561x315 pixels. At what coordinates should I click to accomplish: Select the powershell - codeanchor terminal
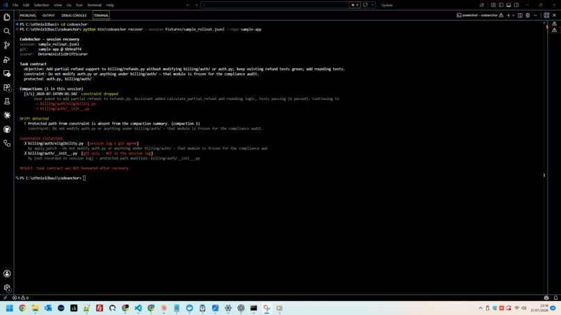click(x=480, y=15)
